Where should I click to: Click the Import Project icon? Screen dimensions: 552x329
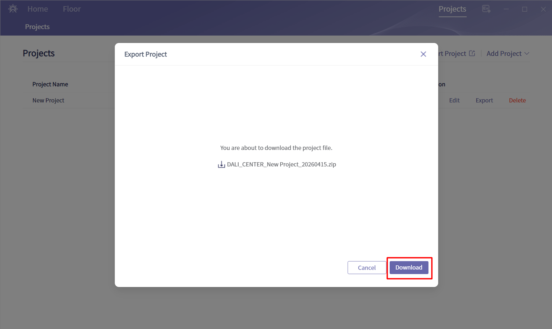pyautogui.click(x=472, y=54)
